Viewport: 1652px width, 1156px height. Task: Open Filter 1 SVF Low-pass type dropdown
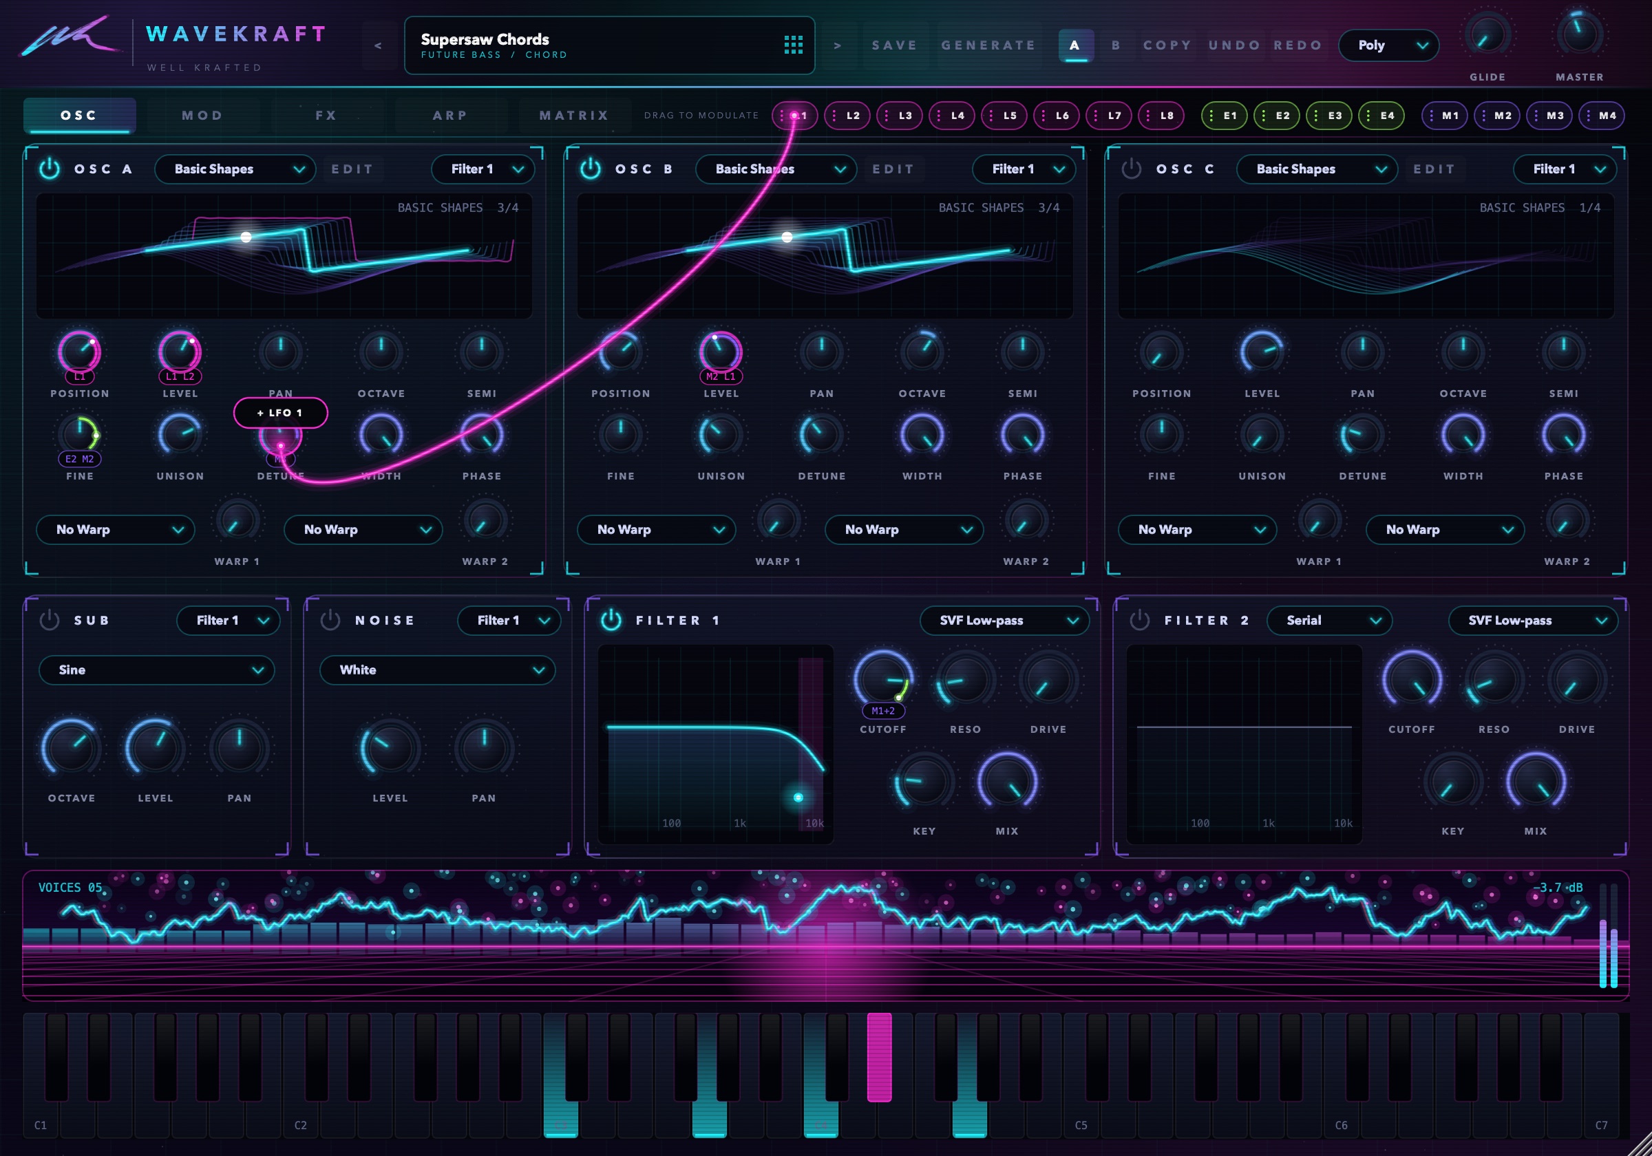(1004, 620)
